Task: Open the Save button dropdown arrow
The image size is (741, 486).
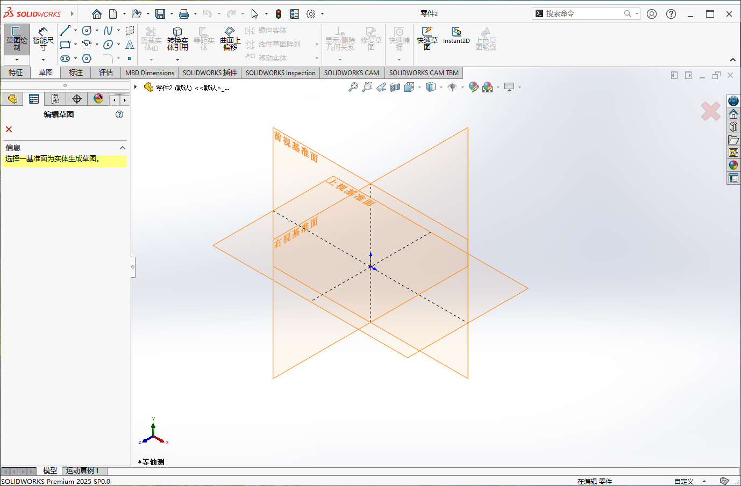Action: 172,14
